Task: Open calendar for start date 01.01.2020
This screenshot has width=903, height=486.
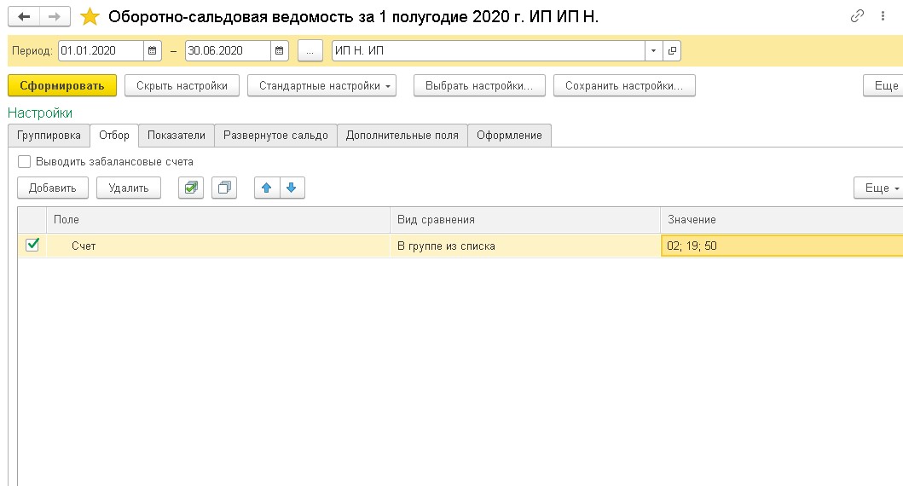Action: pyautogui.click(x=153, y=50)
